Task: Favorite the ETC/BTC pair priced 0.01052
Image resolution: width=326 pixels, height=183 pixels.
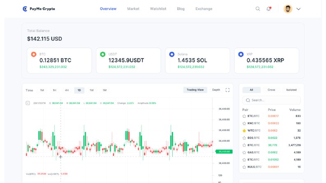Action: pos(244,160)
